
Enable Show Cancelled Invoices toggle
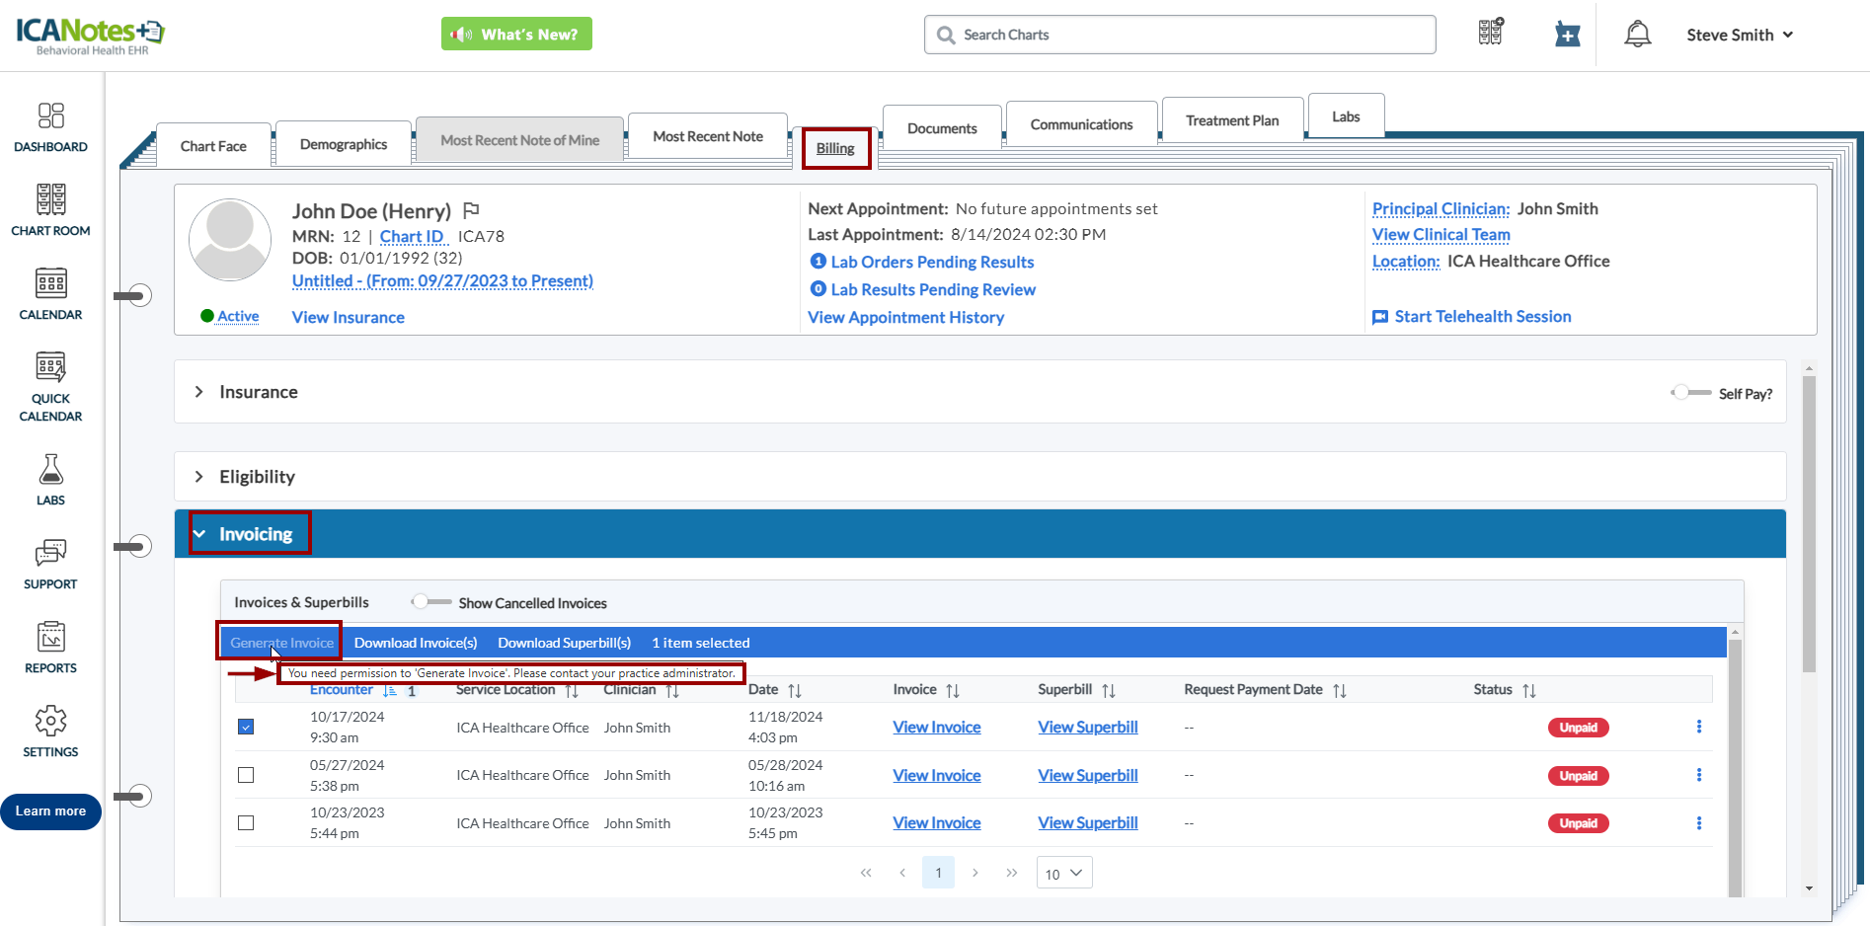coord(430,602)
